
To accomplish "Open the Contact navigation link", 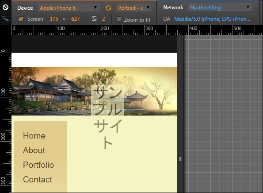I will pyautogui.click(x=38, y=179).
